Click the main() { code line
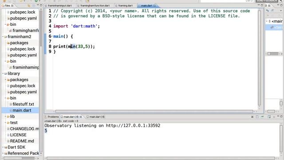Image resolution: width=284 pixels, height=160 pixels. tap(63, 36)
